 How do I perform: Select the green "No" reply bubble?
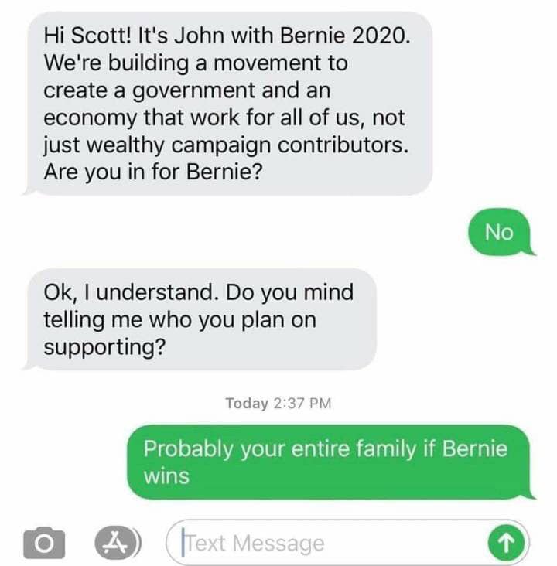499,232
